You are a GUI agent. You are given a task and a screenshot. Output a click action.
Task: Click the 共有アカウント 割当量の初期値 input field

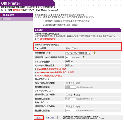pyautogui.click(x=71, y=110)
